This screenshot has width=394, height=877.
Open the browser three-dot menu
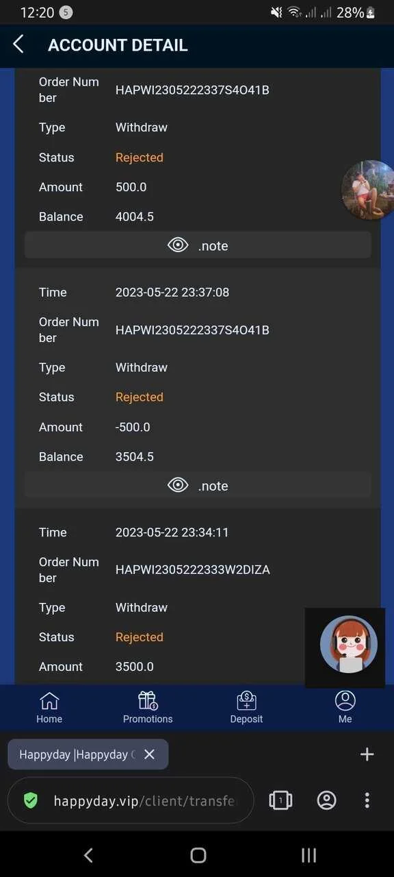(x=367, y=800)
